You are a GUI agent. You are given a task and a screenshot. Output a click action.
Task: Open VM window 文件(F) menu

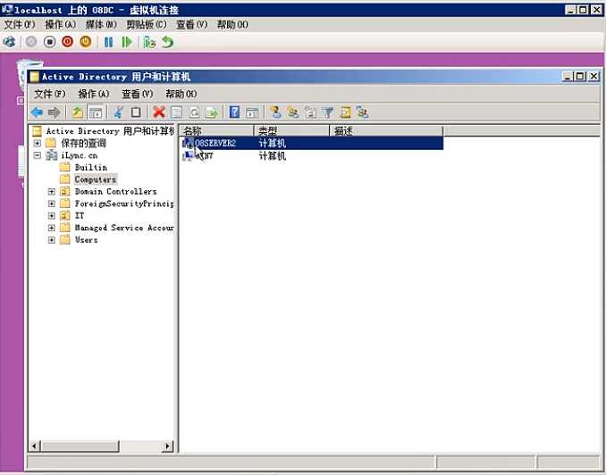pos(20,25)
